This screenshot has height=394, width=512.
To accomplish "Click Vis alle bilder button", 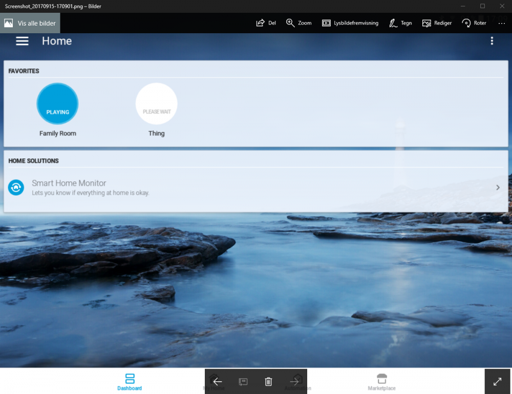I will click(30, 24).
